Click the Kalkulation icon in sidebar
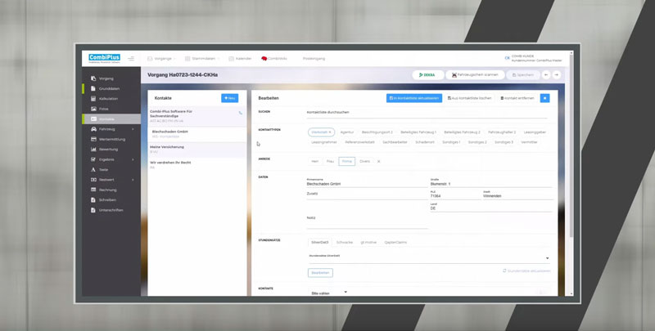The height and width of the screenshot is (331, 655). (93, 99)
